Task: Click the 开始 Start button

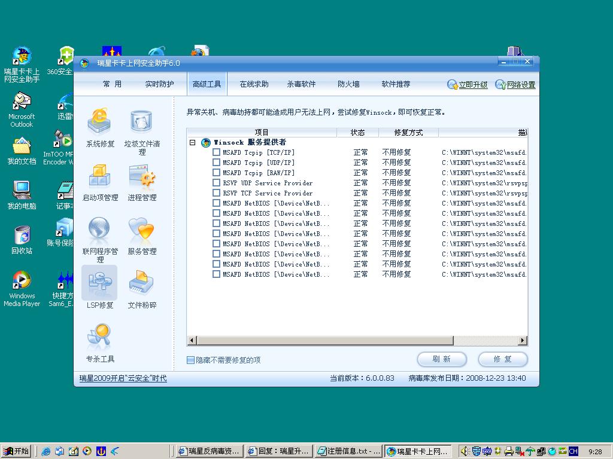Action: pyautogui.click(x=16, y=451)
